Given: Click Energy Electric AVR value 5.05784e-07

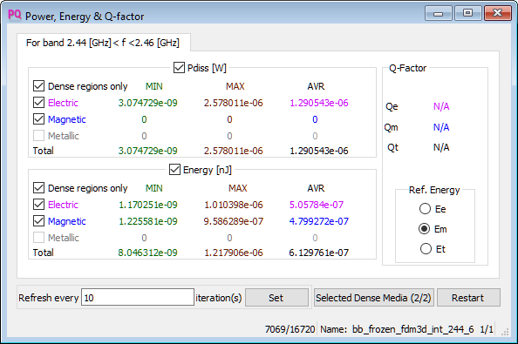Looking at the screenshot, I should tap(317, 205).
